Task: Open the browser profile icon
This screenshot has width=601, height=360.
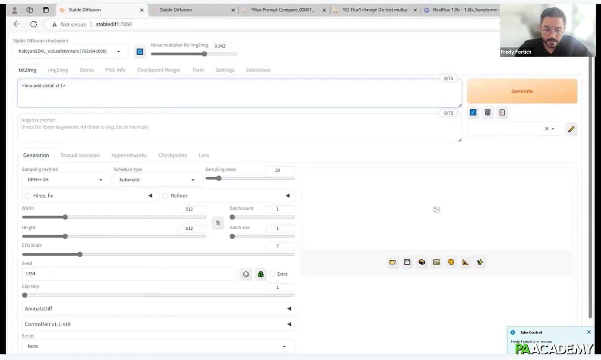Action: pos(14,10)
